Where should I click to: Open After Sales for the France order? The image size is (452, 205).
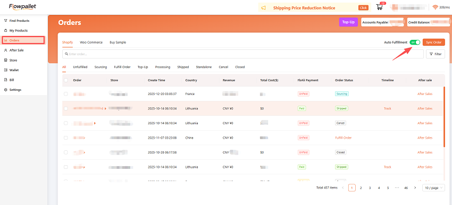425,94
